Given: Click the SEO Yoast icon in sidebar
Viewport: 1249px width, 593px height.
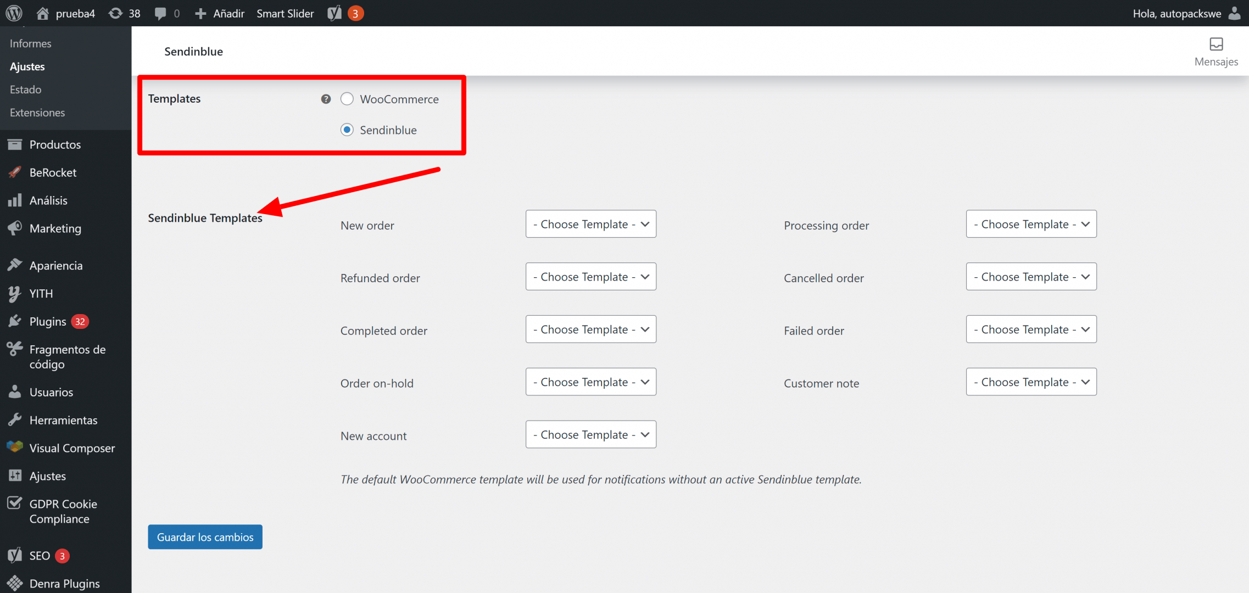Looking at the screenshot, I should pyautogui.click(x=15, y=555).
